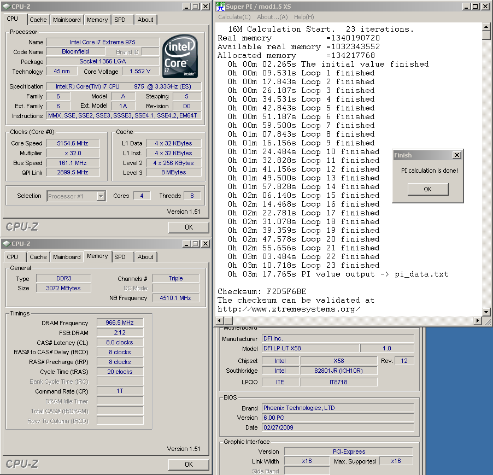Open the Help(H) menu in Super PI
Viewport: 493px width, 475px height.
point(304,17)
